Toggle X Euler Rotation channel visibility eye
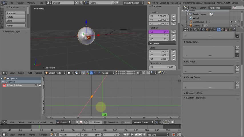 coord(4,85)
